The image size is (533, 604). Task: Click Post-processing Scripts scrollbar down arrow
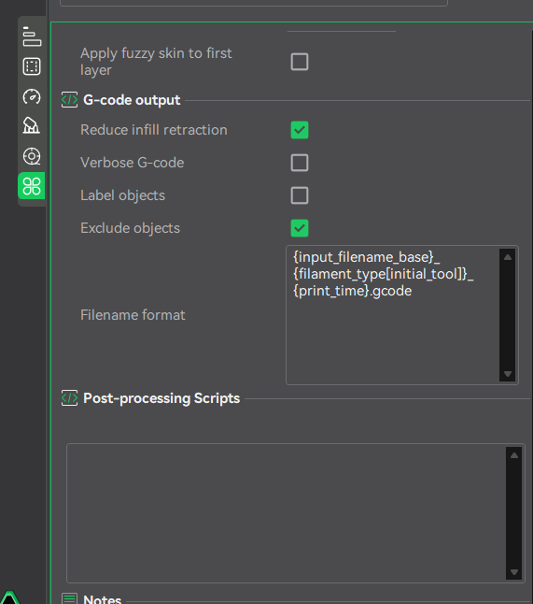pos(514,572)
